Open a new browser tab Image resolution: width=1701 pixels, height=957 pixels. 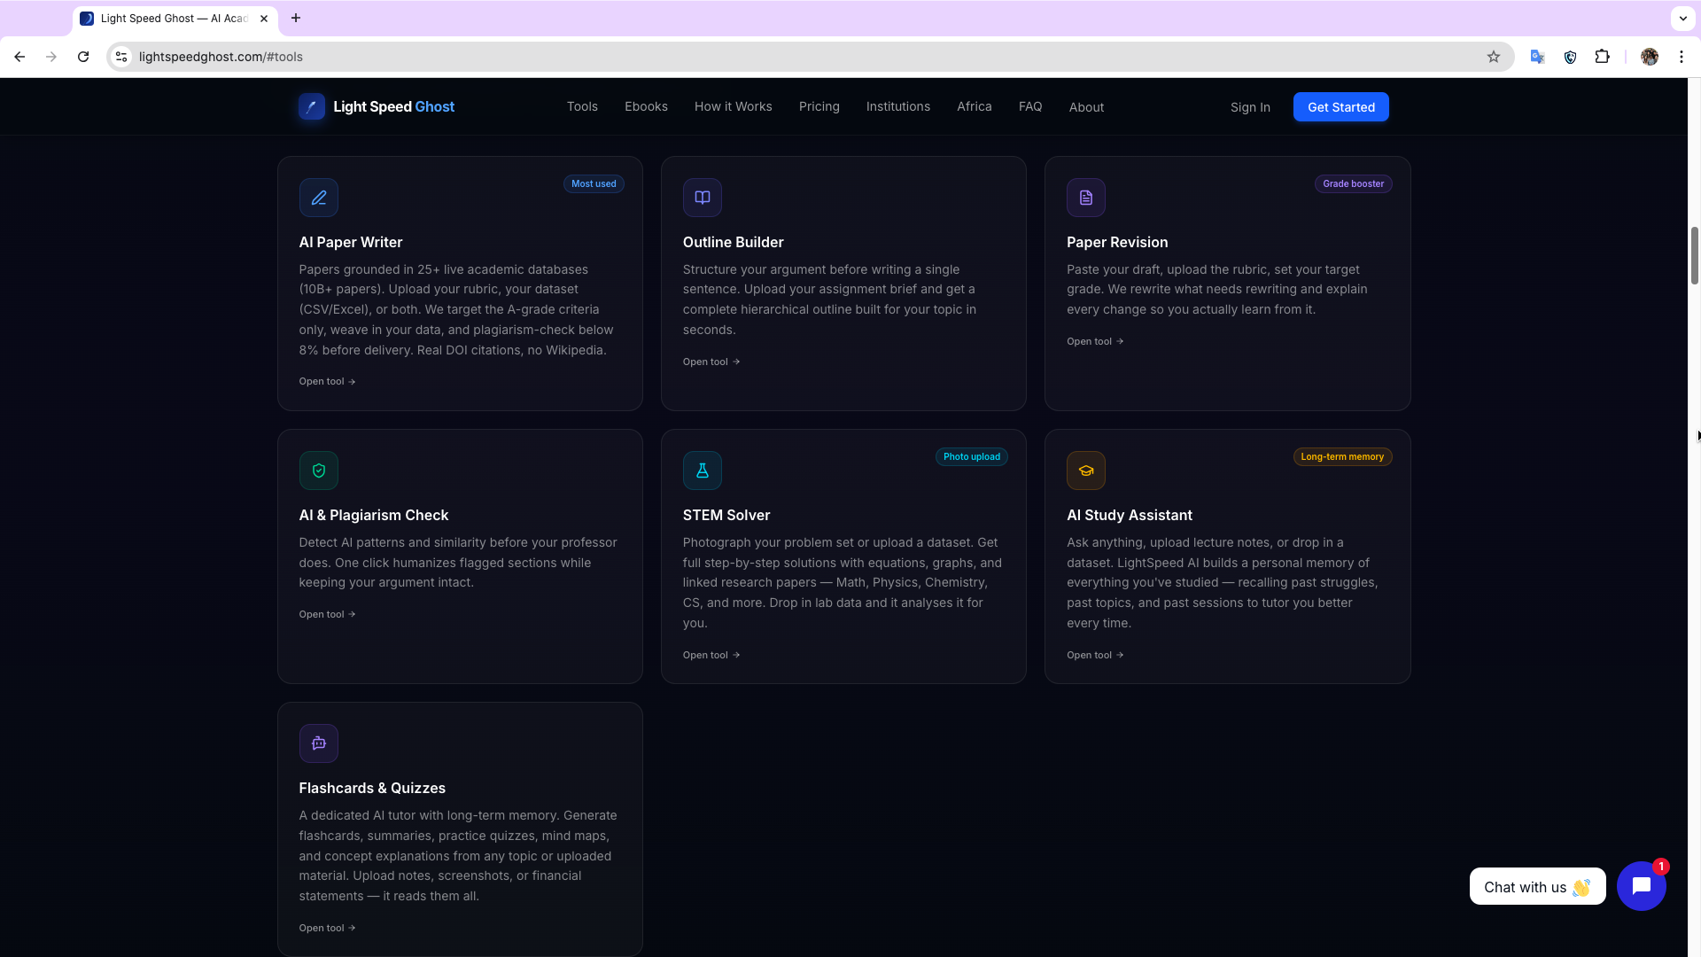tap(296, 18)
